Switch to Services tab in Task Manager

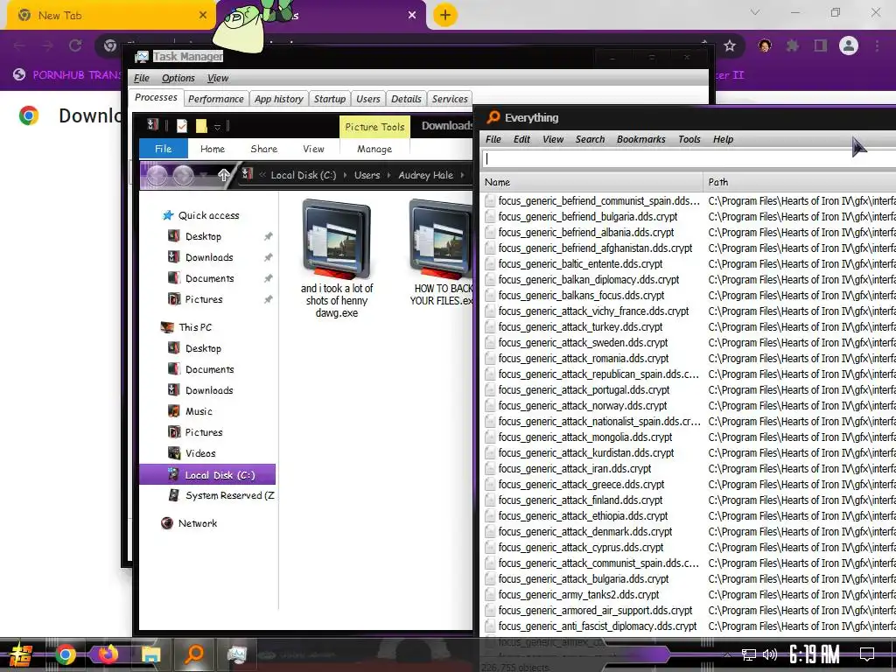pyautogui.click(x=450, y=99)
